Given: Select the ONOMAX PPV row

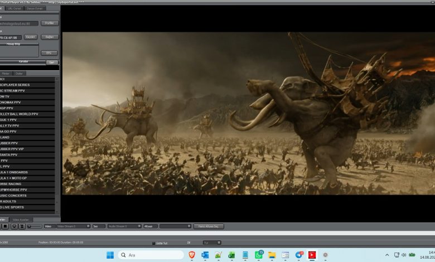Looking at the screenshot, I should click(27, 103).
